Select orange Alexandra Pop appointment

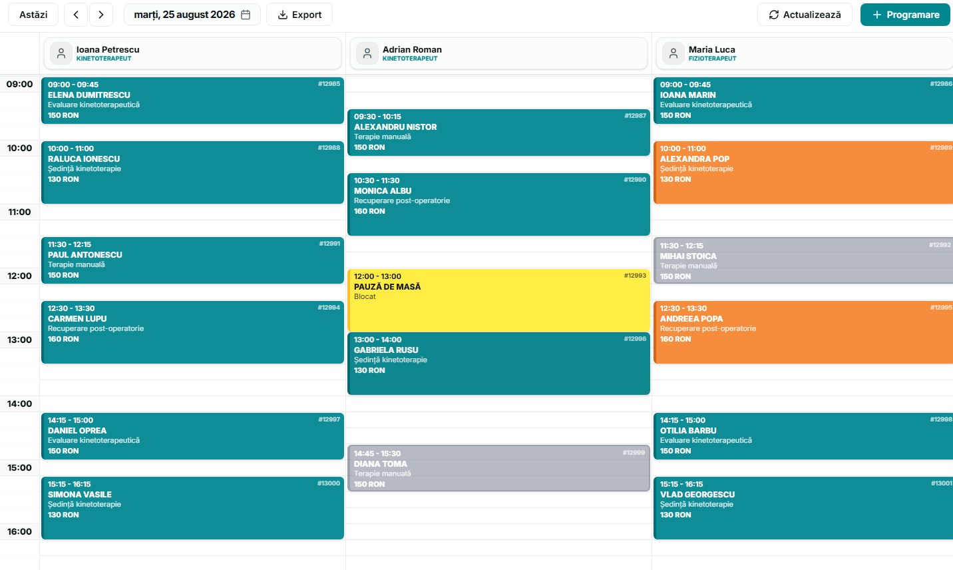803,172
